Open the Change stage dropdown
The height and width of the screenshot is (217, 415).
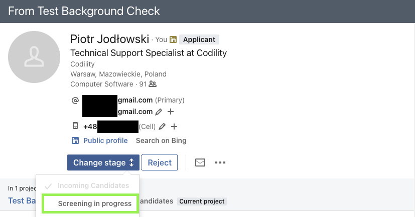pyautogui.click(x=103, y=162)
